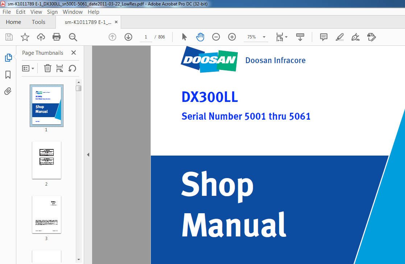Select page 1 thumbnail
The image size is (405, 264).
[x=46, y=106]
